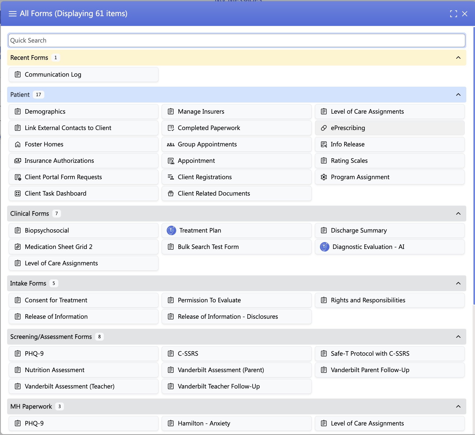Open the hamburger menu next to All Forms
This screenshot has height=435, width=475.
pyautogui.click(x=12, y=14)
